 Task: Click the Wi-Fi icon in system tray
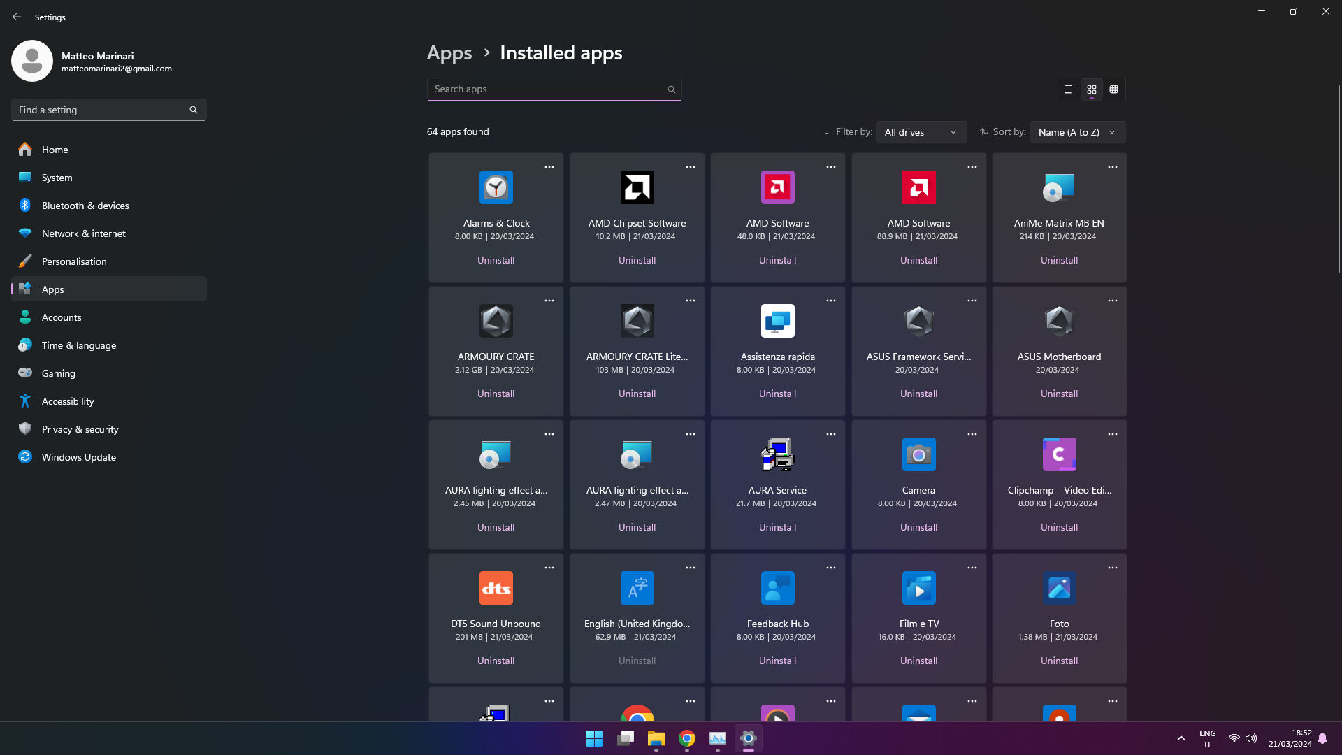tap(1234, 738)
